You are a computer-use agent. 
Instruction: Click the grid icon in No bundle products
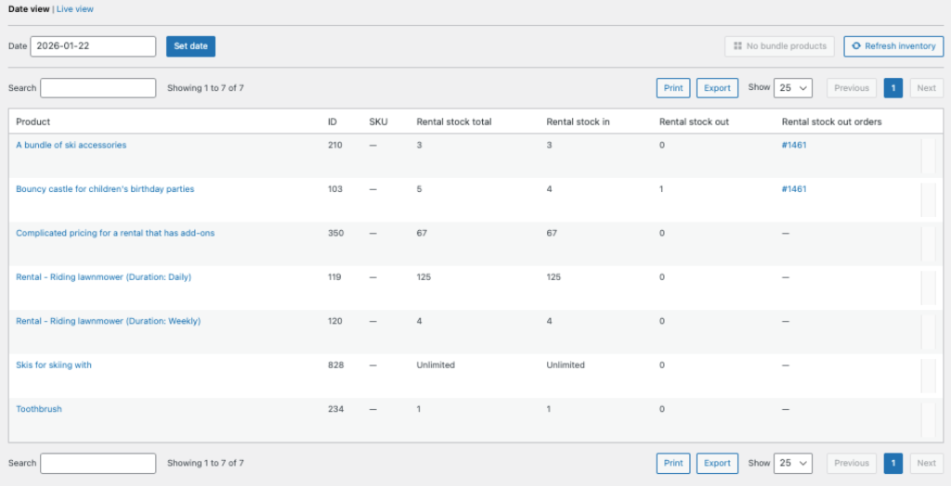click(737, 46)
